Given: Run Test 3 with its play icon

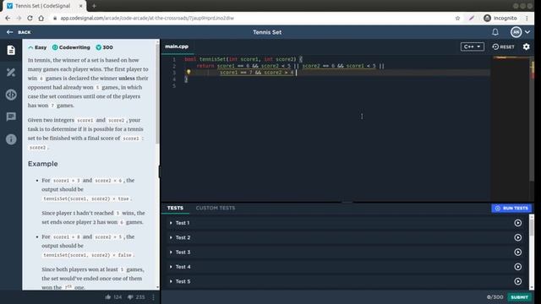Looking at the screenshot, I should point(517,252).
